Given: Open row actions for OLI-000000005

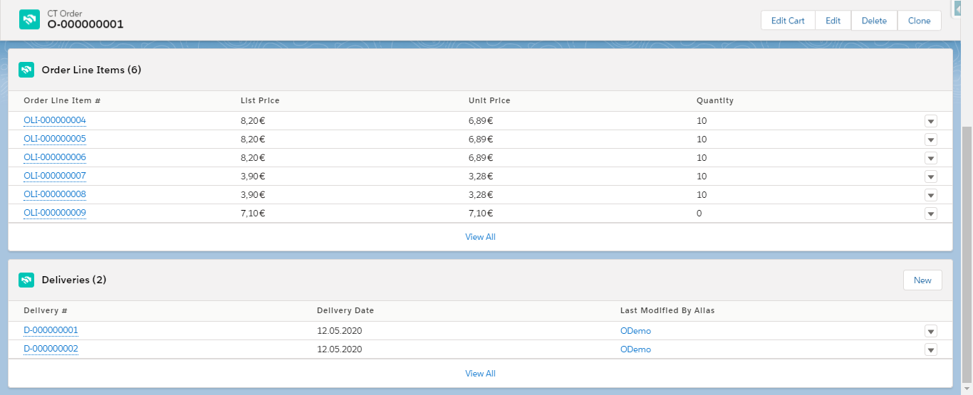Looking at the screenshot, I should [x=930, y=139].
